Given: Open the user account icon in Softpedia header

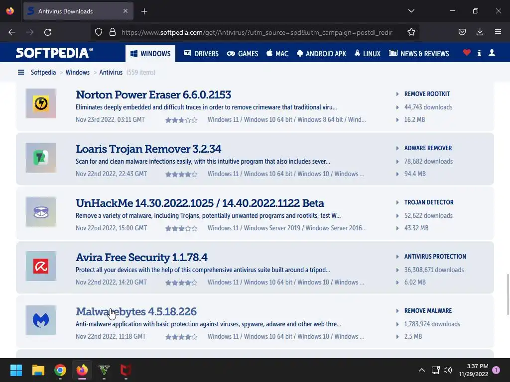Looking at the screenshot, I should [492, 53].
